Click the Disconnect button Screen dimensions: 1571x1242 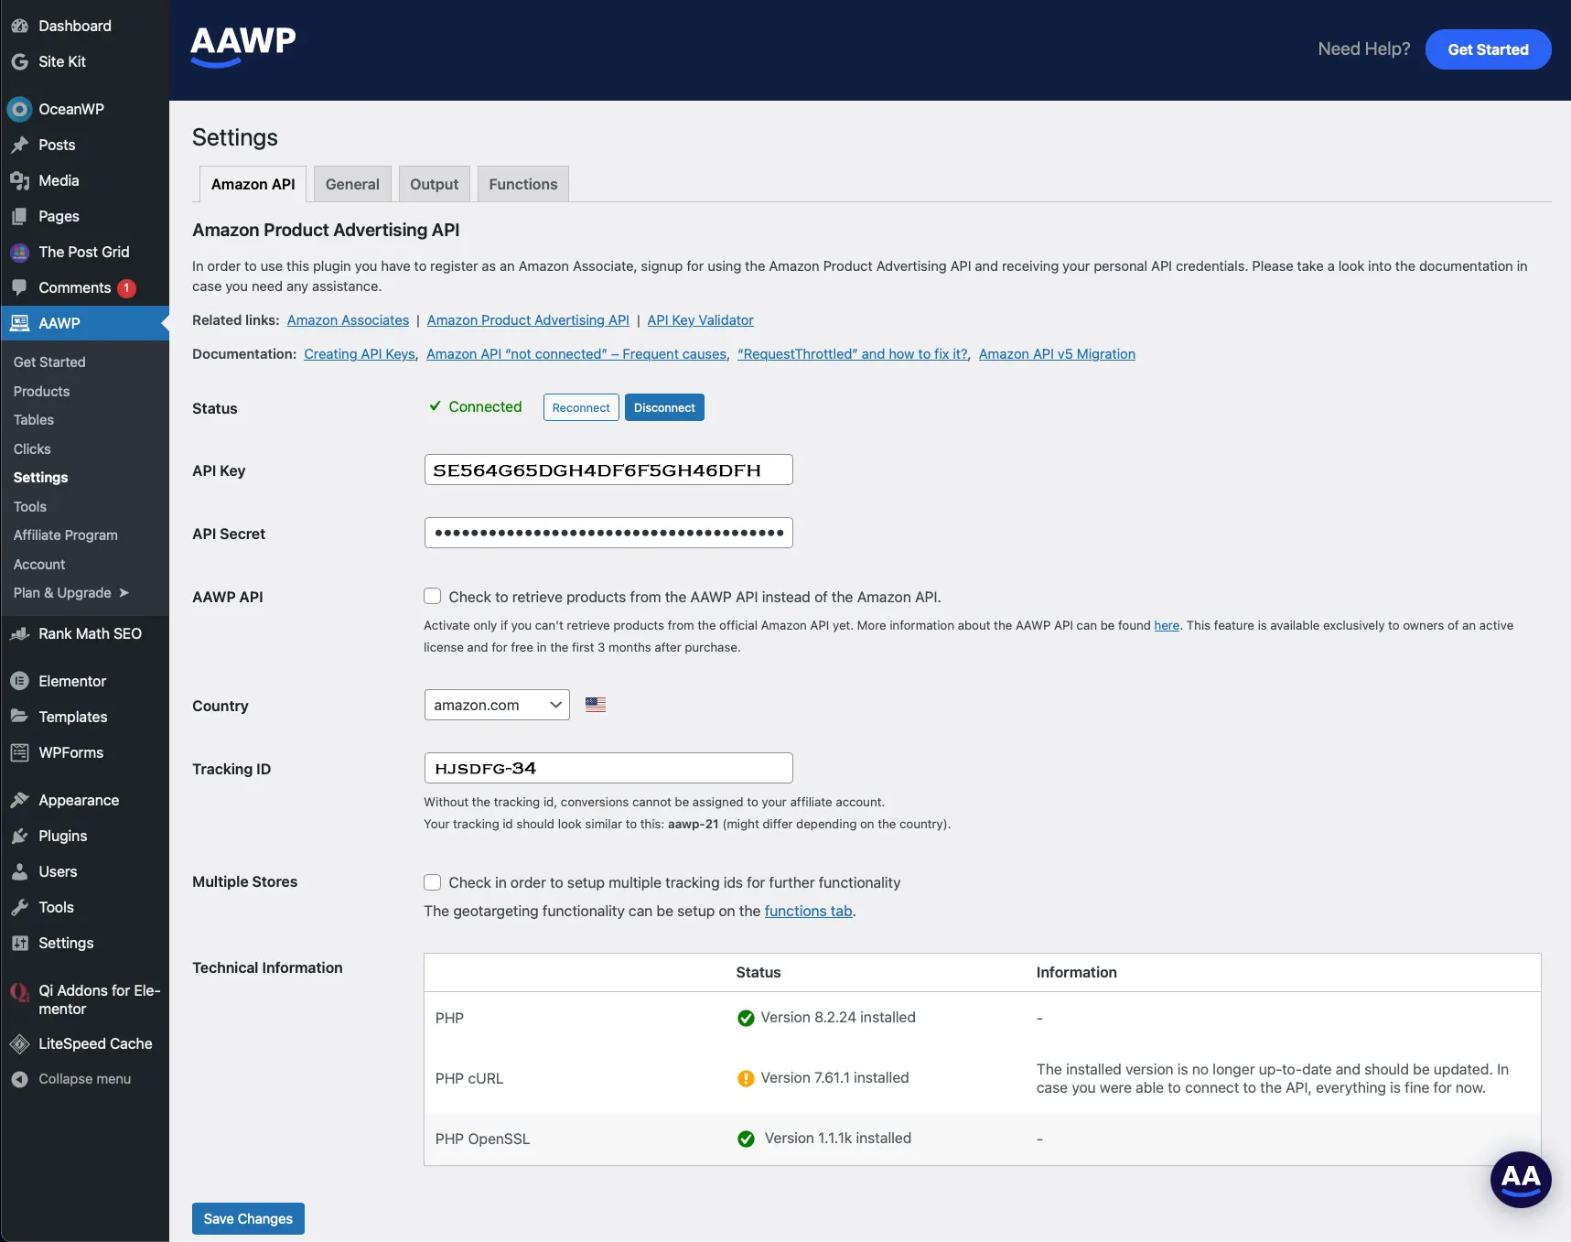(664, 407)
